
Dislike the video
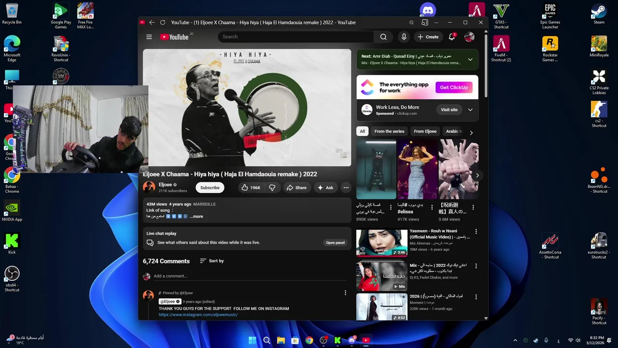pos(272,188)
